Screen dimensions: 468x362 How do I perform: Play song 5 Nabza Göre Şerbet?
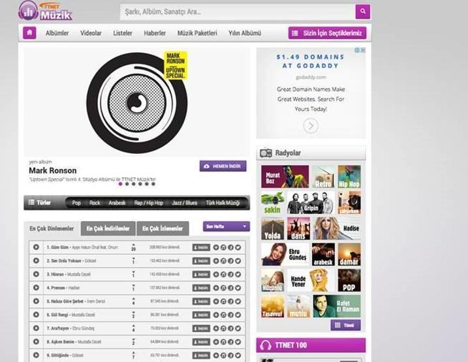point(36,301)
